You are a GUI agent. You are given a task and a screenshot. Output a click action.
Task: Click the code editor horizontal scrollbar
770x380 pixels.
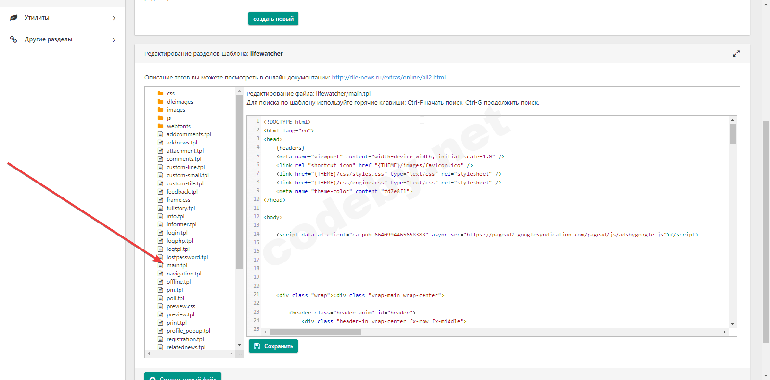(315, 332)
